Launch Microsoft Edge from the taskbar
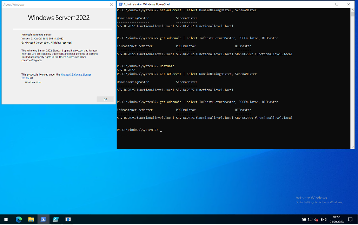The width and height of the screenshot is (358, 225). coord(19,219)
